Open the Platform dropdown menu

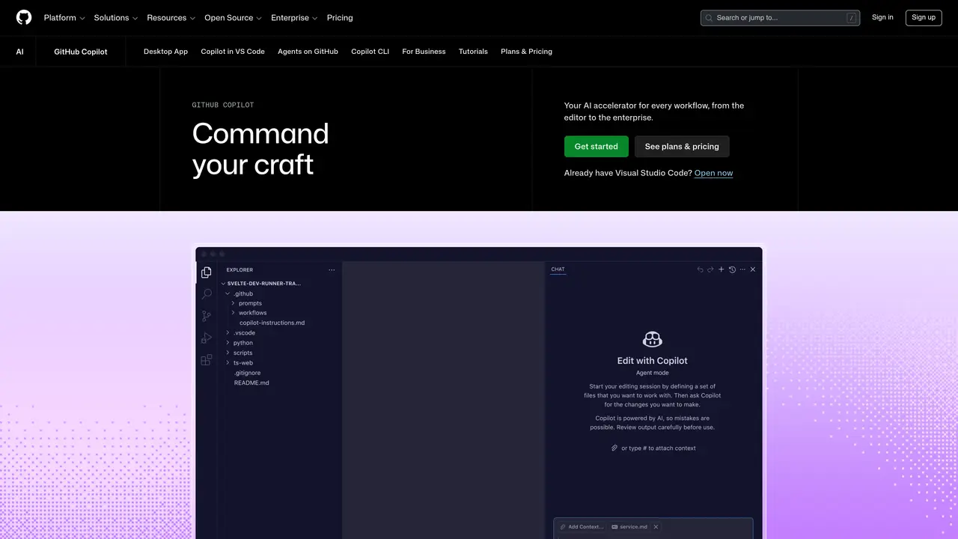64,18
